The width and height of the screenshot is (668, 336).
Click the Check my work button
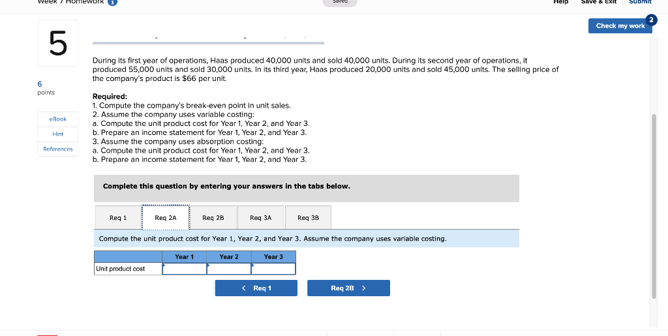pos(620,25)
